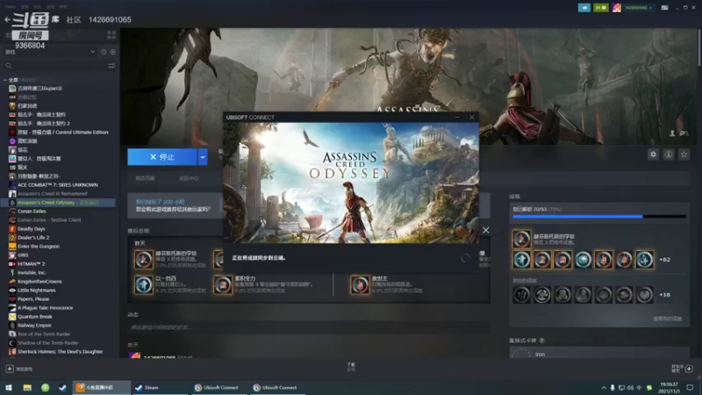The height and width of the screenshot is (395, 702).
Task: Show game info icon
Action: pyautogui.click(x=669, y=154)
